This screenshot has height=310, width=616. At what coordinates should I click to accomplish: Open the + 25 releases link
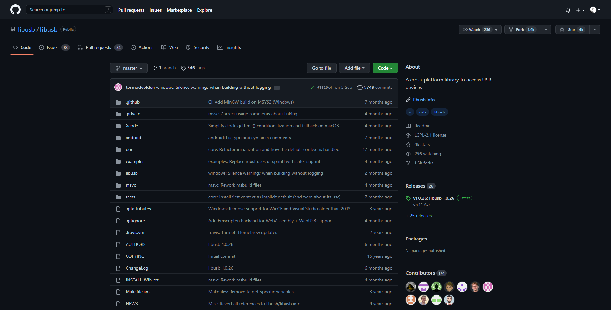click(418, 216)
